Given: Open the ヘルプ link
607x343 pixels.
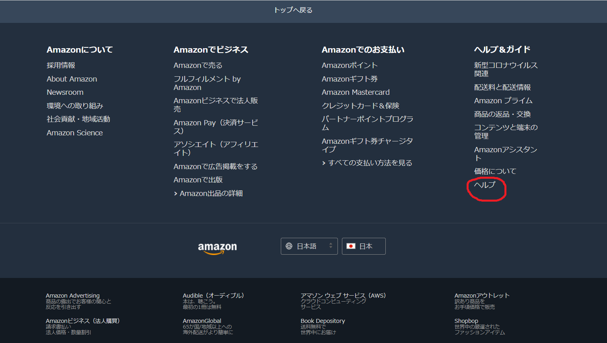Looking at the screenshot, I should click(x=485, y=185).
